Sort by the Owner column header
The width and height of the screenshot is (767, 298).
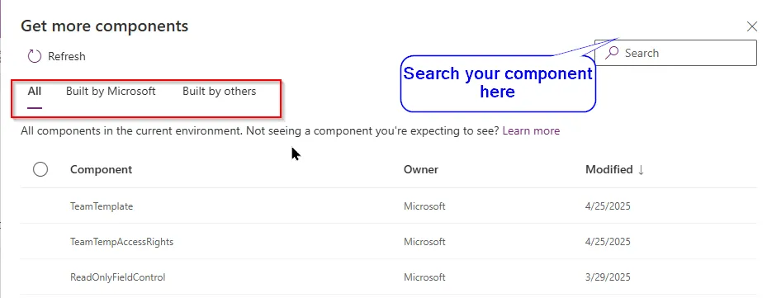coord(421,169)
